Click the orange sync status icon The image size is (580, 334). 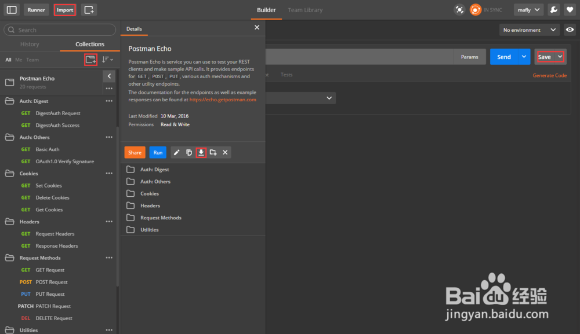coord(476,10)
